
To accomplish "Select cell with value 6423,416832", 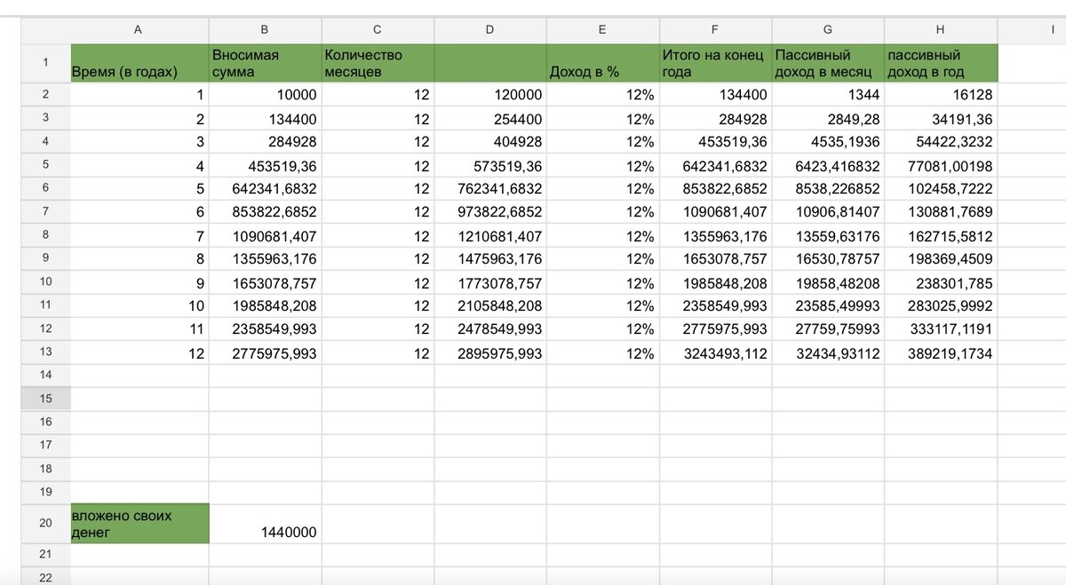I will coord(828,166).
